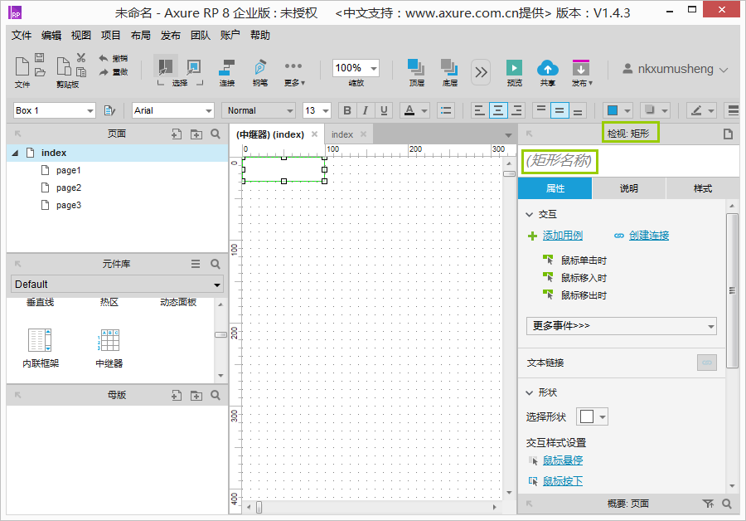
Task: Click the Add Case link
Action: 562,236
